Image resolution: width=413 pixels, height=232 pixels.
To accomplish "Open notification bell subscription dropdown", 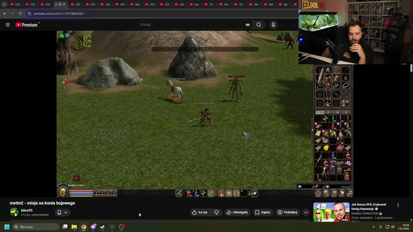I will [x=62, y=212].
